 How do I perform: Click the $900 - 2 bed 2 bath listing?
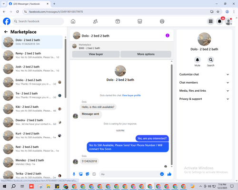pyautogui.click(x=89, y=48)
